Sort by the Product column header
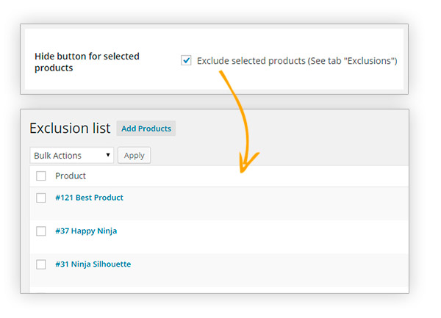This screenshot has width=441, height=318. (71, 176)
